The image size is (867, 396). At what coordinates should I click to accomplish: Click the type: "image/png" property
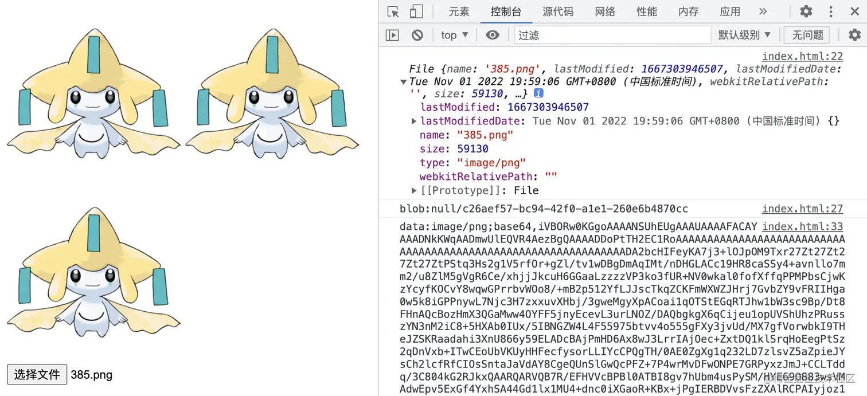click(472, 163)
